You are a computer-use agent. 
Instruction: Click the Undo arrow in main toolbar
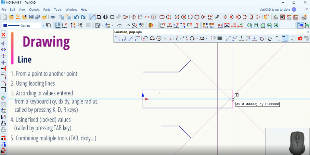coord(76,17)
